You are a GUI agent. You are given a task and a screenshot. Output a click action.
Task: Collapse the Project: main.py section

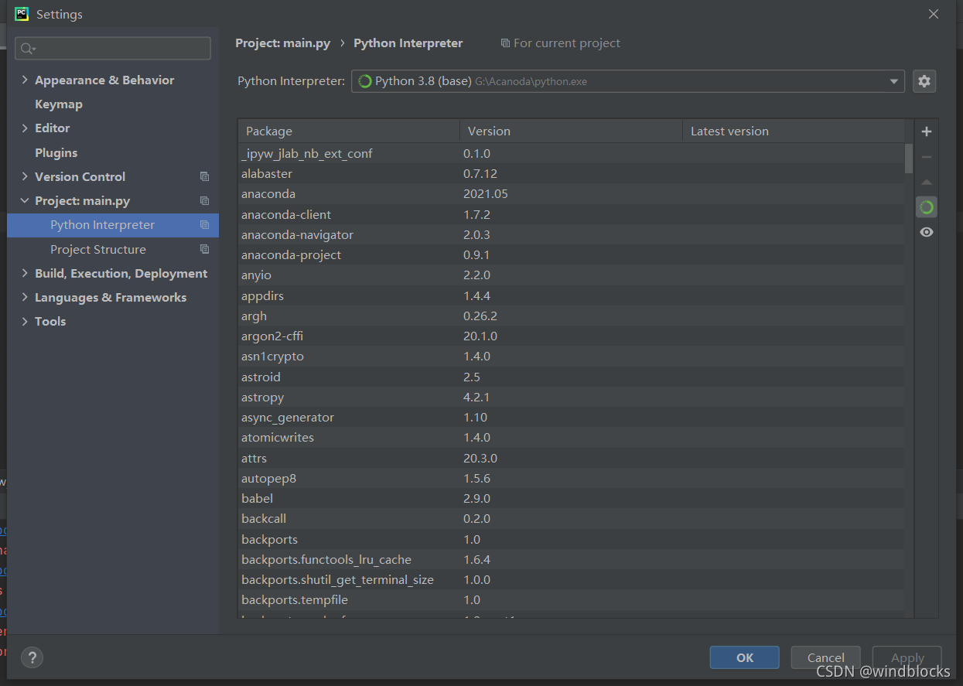[25, 200]
